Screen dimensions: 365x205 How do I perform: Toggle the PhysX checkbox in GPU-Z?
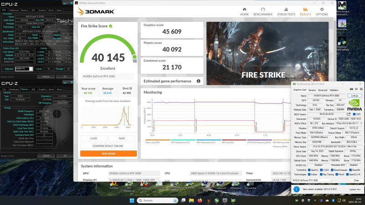337,174
